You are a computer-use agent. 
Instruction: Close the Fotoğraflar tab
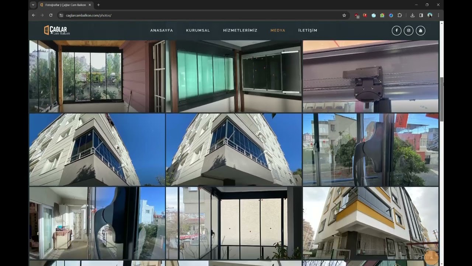tap(90, 5)
